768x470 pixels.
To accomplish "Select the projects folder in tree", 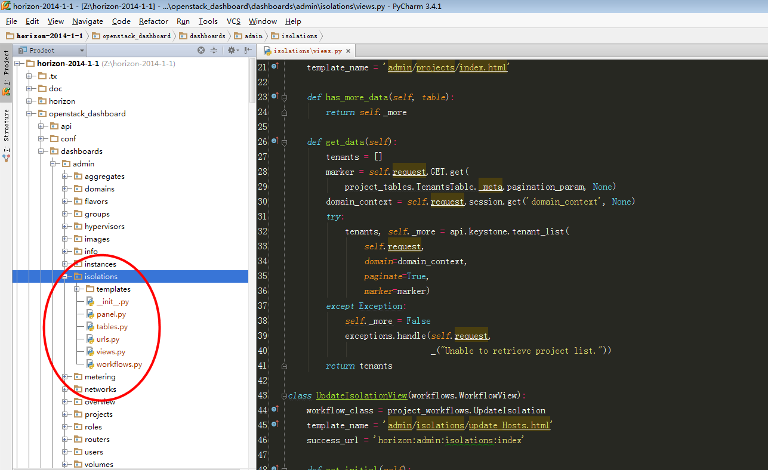I will click(98, 415).
